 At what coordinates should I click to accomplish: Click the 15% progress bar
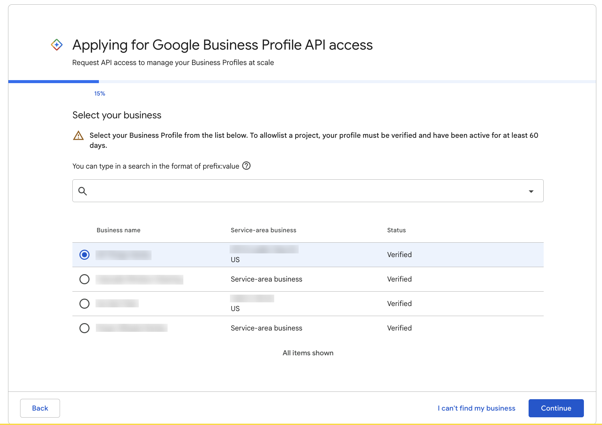(x=100, y=94)
